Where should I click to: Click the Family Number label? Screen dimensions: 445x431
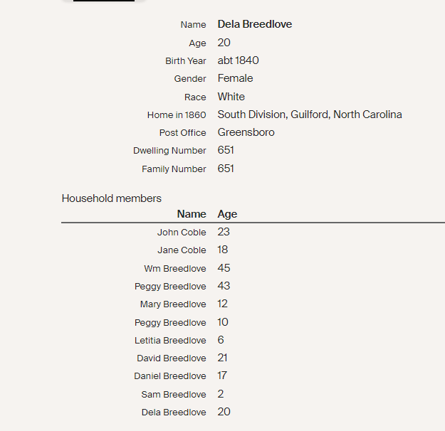174,169
